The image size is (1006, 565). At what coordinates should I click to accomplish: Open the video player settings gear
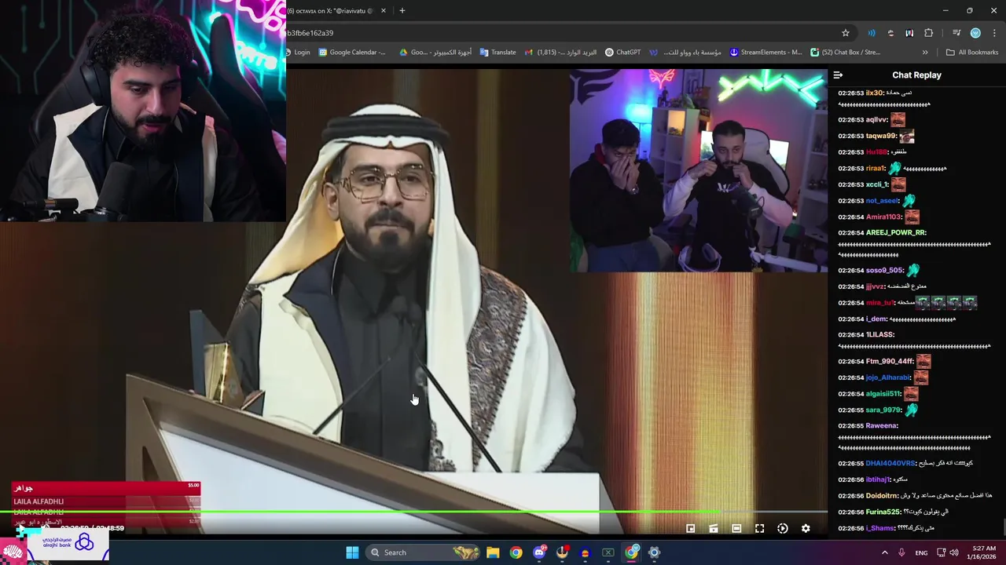806,529
